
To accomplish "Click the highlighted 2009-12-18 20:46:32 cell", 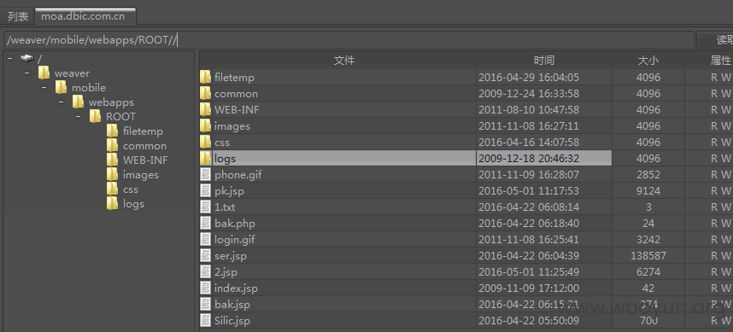I will coord(544,158).
